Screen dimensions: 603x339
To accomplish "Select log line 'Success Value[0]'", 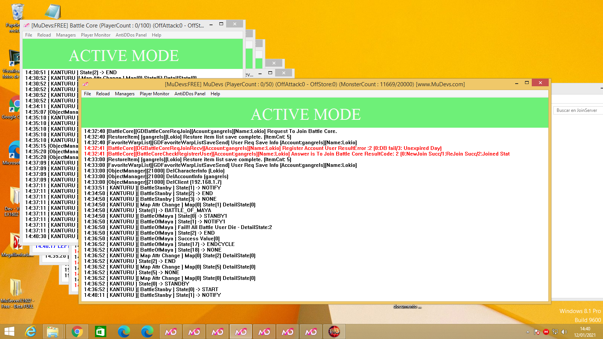I will pos(152,238).
